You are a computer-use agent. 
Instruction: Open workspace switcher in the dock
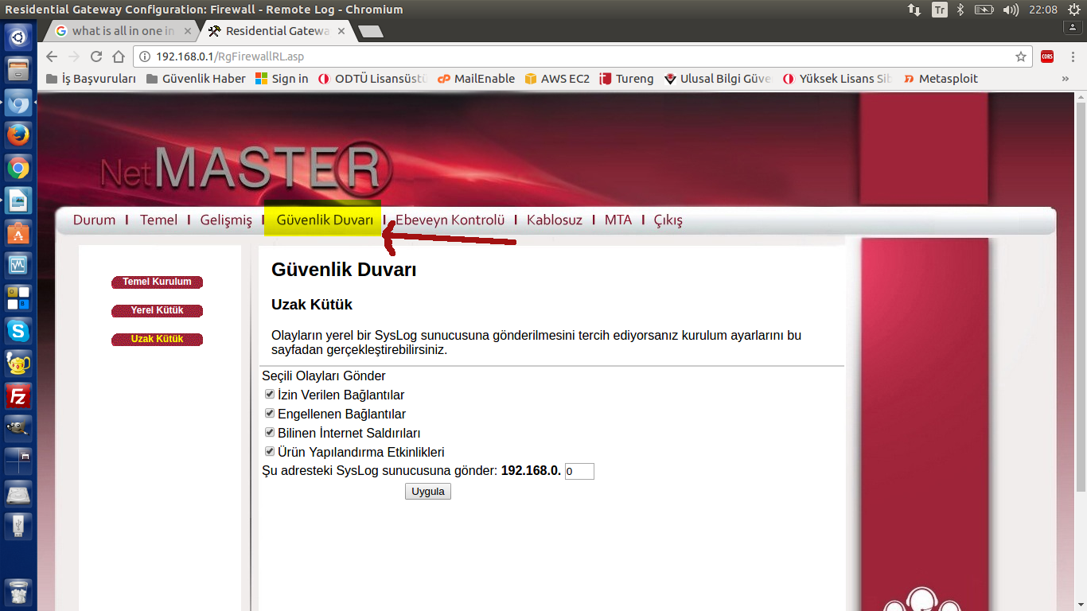(x=18, y=461)
